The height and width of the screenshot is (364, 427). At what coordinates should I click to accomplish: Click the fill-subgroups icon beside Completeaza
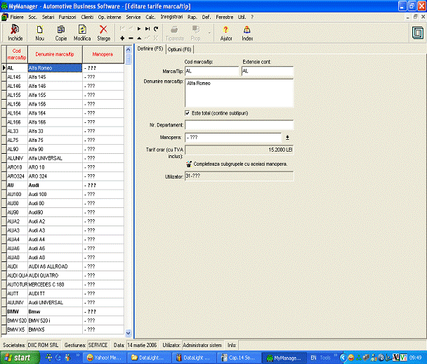pyautogui.click(x=189, y=163)
